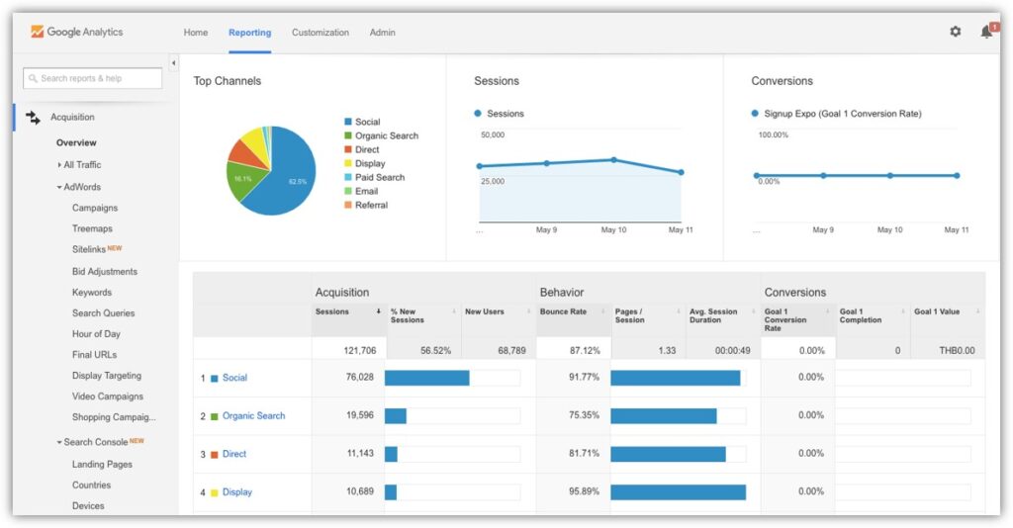Image resolution: width=1013 pixels, height=528 pixels.
Task: Open Countries report
Action: [91, 484]
